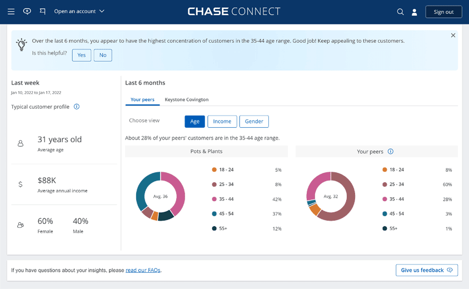Viewport: 469px width, 289px height.
Task: Click teal 45 - 54 swatch in Your peers legend
Action: (385, 213)
